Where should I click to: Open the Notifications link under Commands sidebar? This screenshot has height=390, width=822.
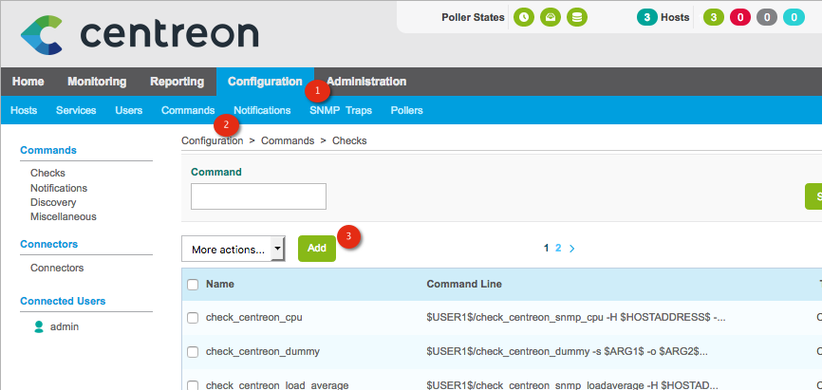tap(59, 188)
